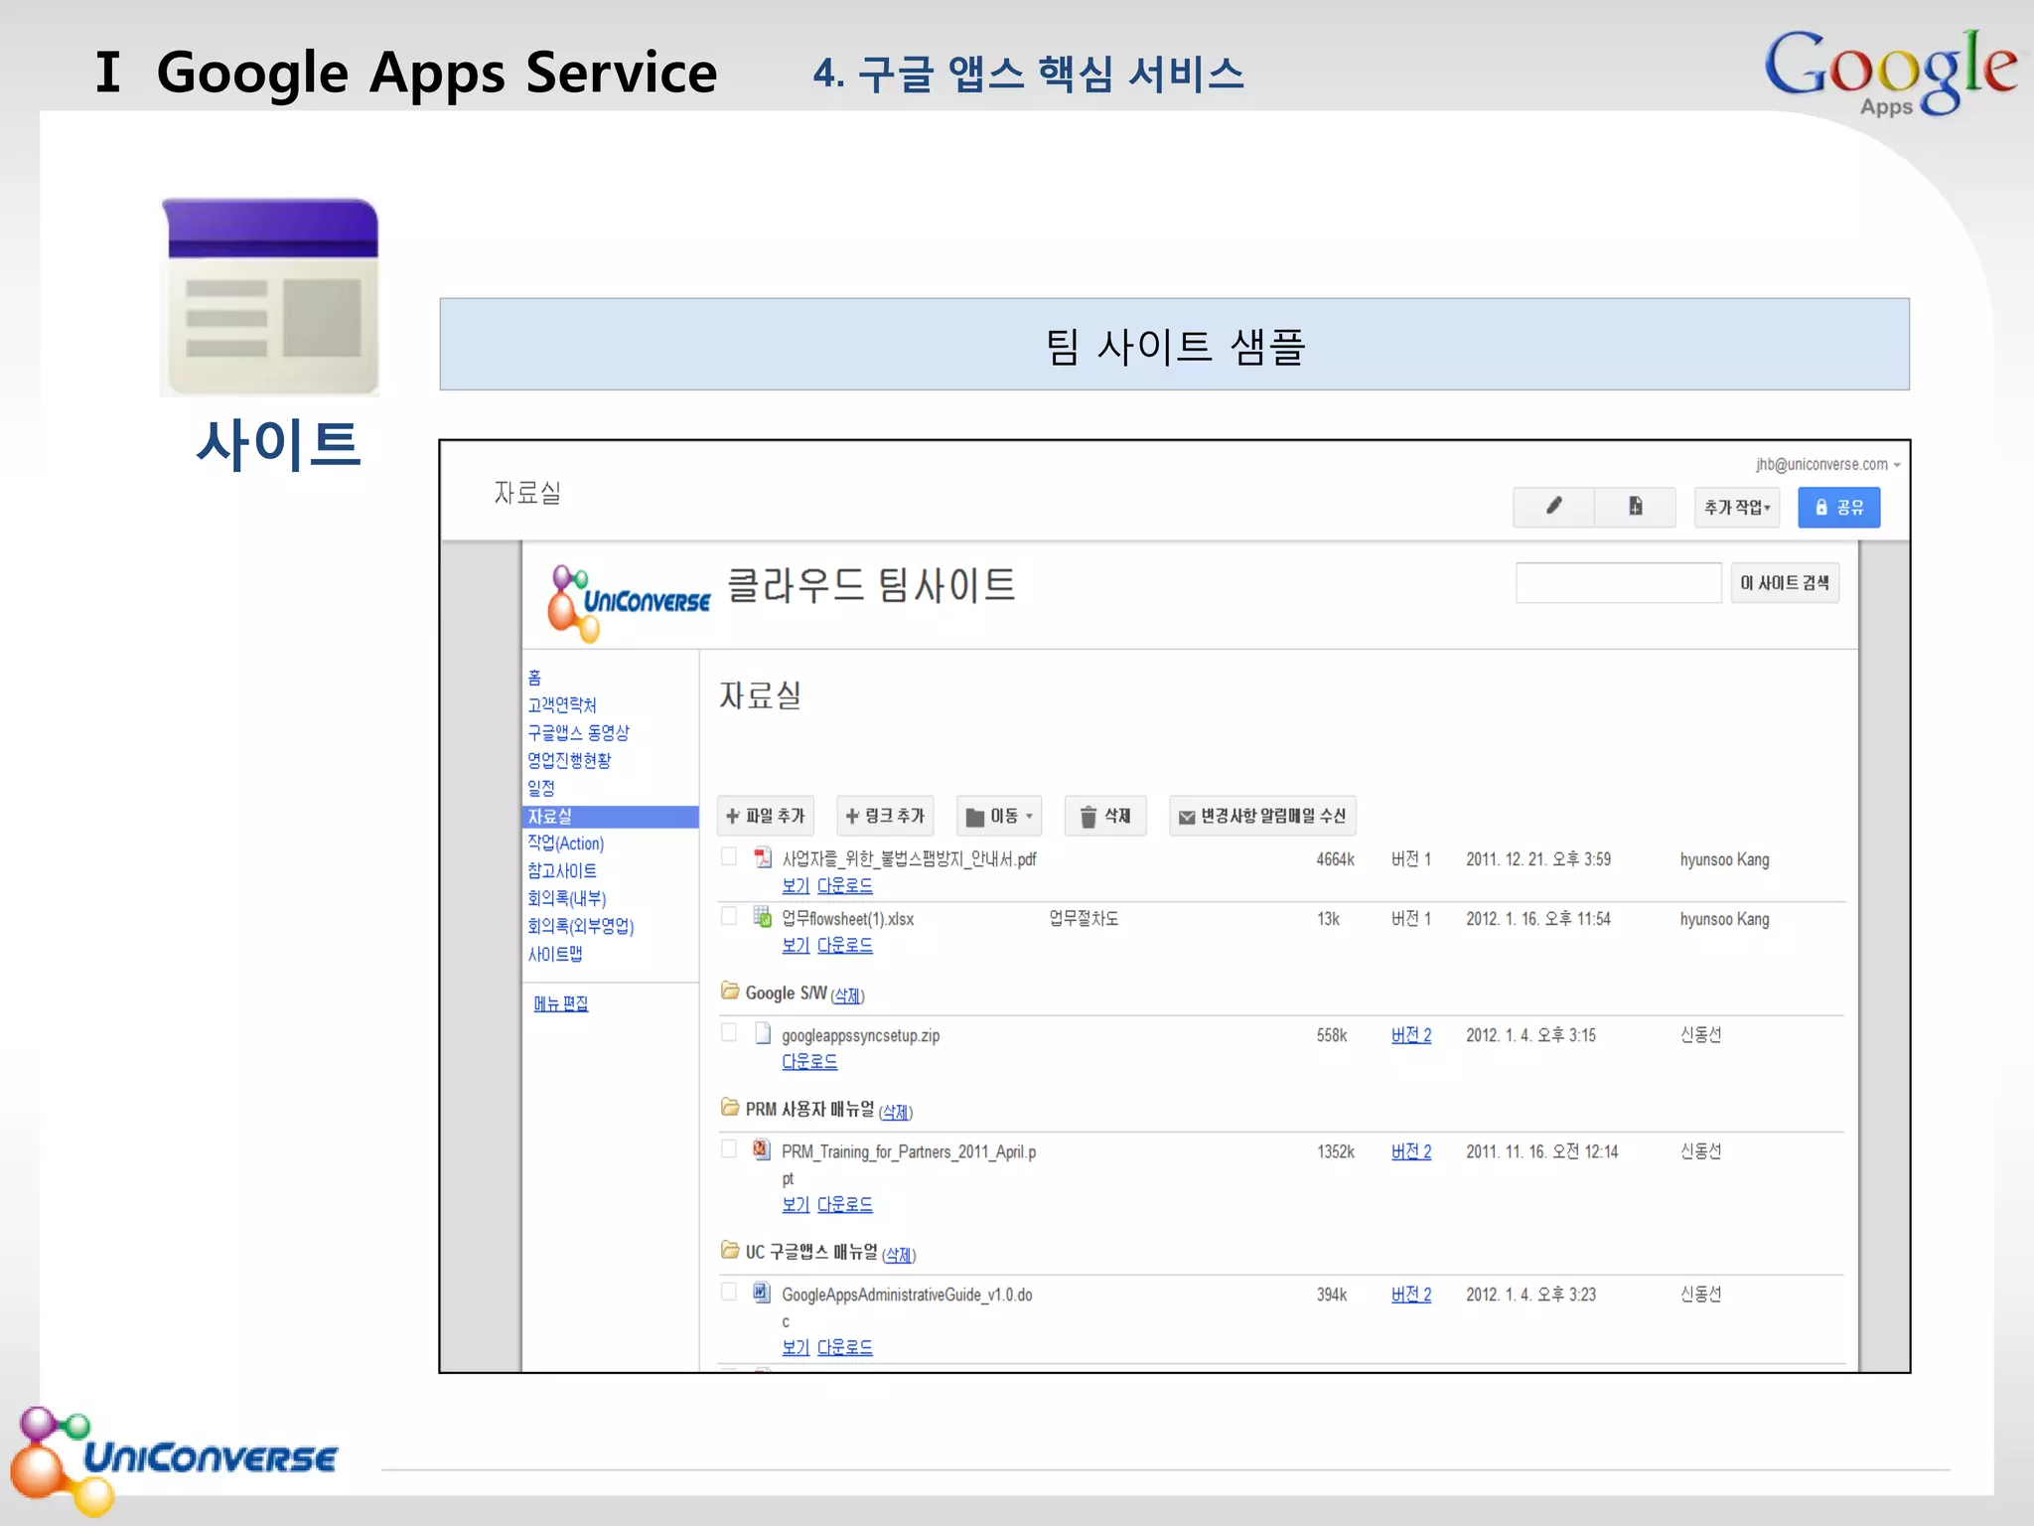2034x1526 pixels.
Task: Open 고객연락처 in the sidebar
Action: point(561,704)
